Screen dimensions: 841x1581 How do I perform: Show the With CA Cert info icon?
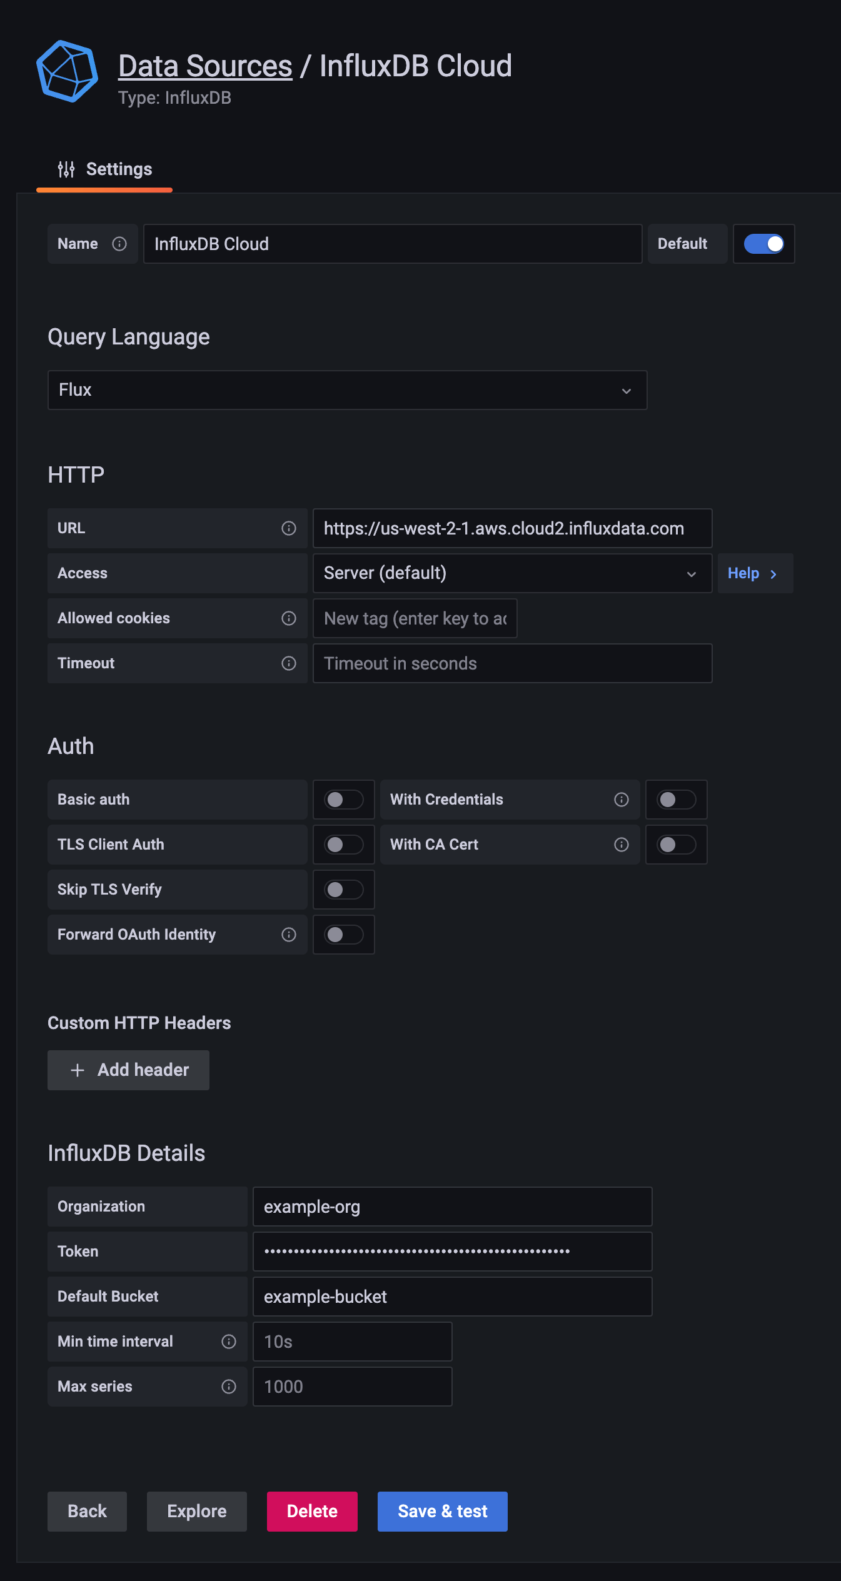pyautogui.click(x=622, y=845)
